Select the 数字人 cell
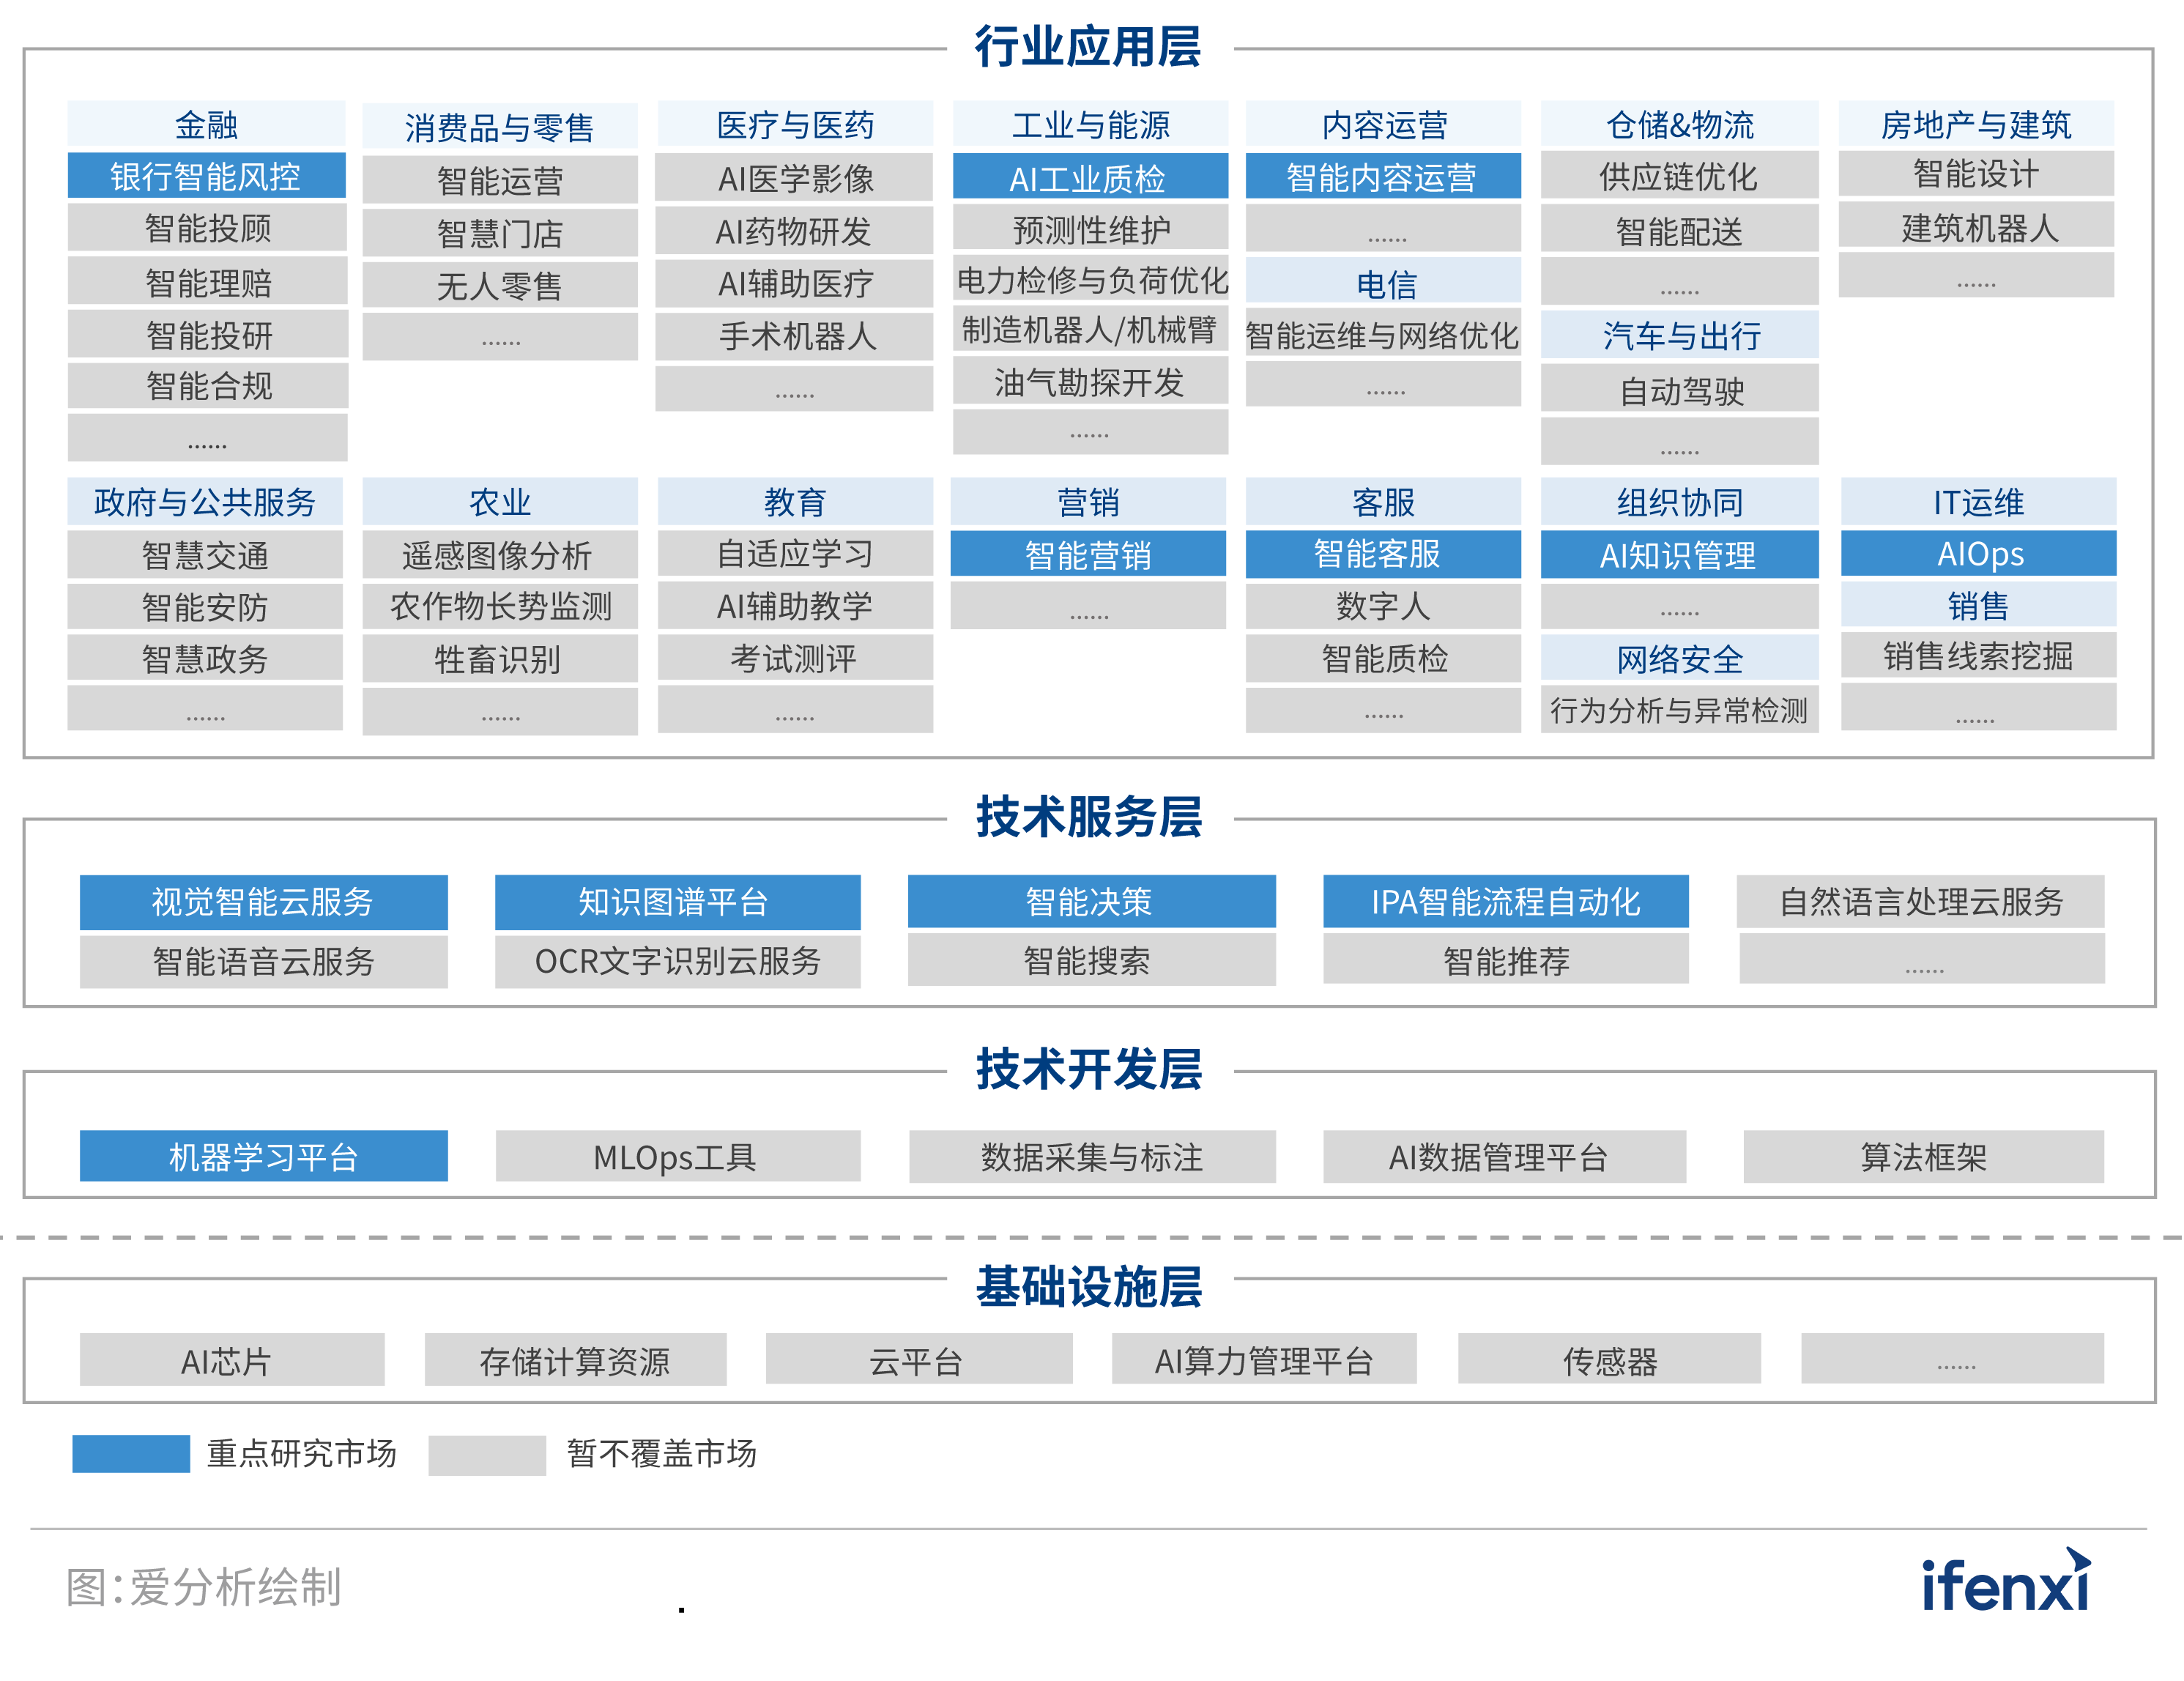 tap(1383, 605)
